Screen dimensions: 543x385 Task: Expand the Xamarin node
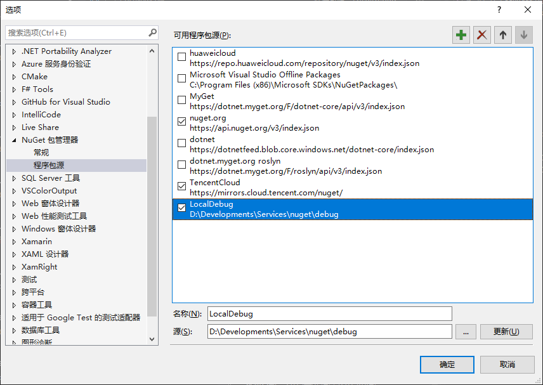click(14, 242)
